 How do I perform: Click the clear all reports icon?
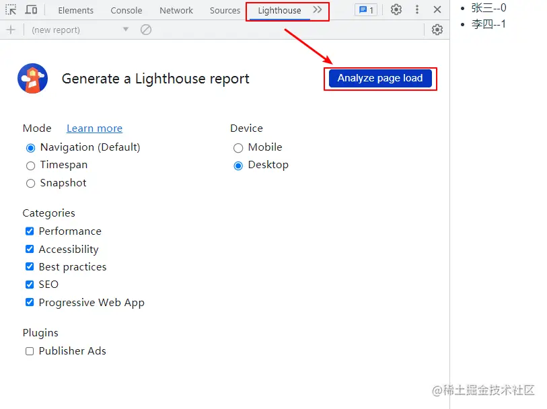coord(146,30)
